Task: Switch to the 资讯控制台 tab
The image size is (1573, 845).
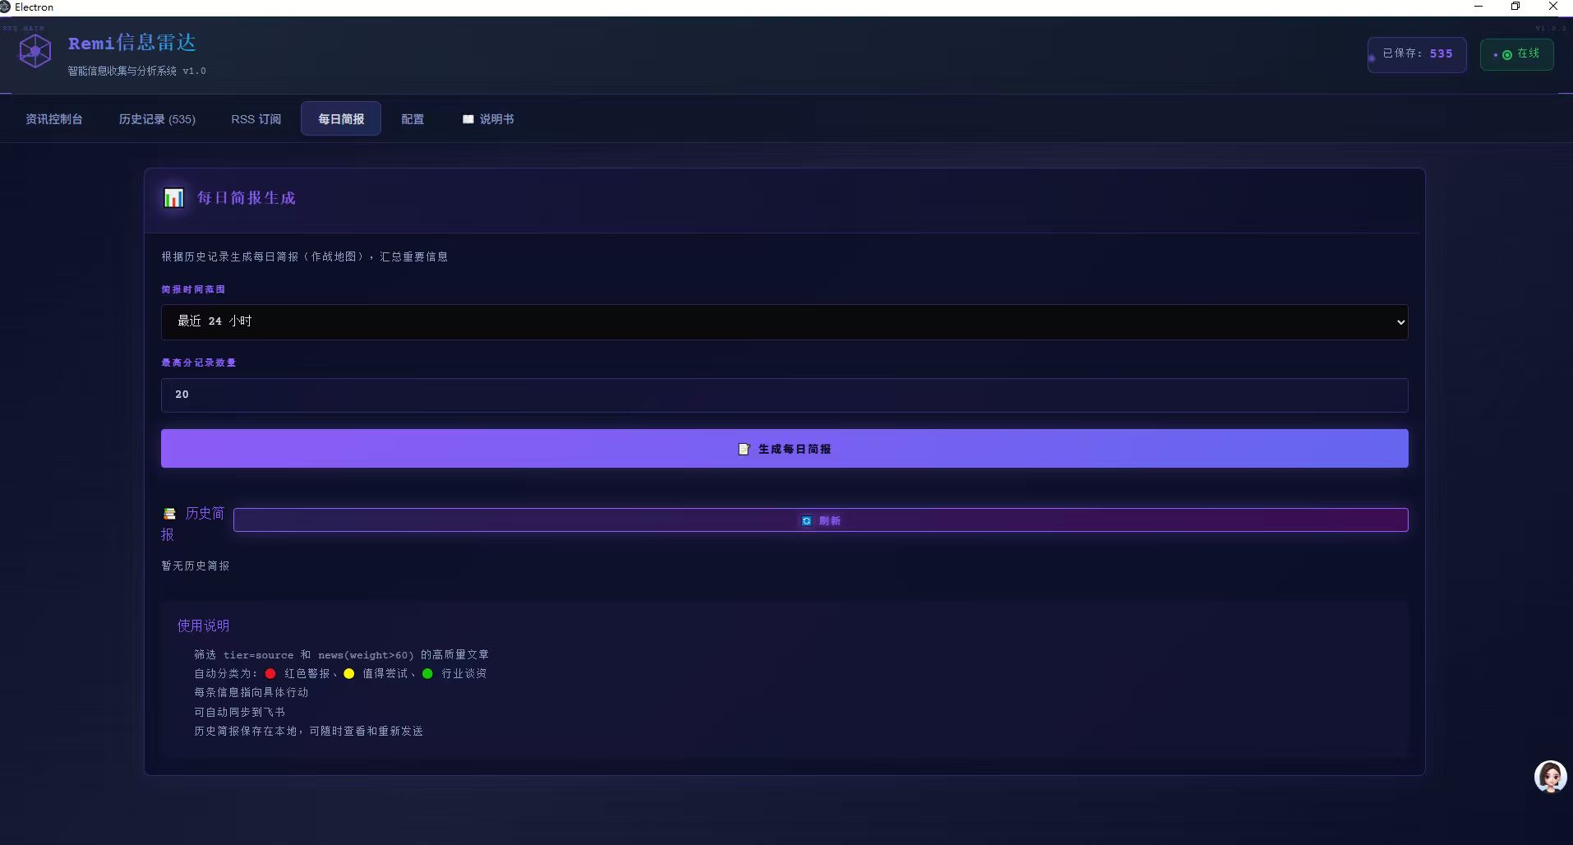Action: (54, 119)
